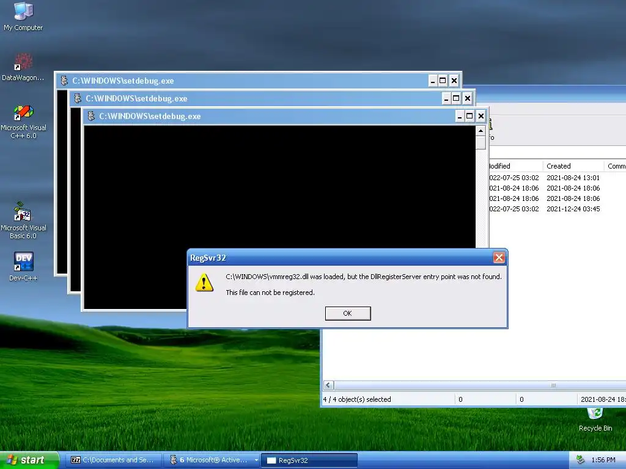Screen dimensions: 626x469
Task: Launch Microsoft Visual Basic 6.0 shortcut
Action: click(x=23, y=220)
